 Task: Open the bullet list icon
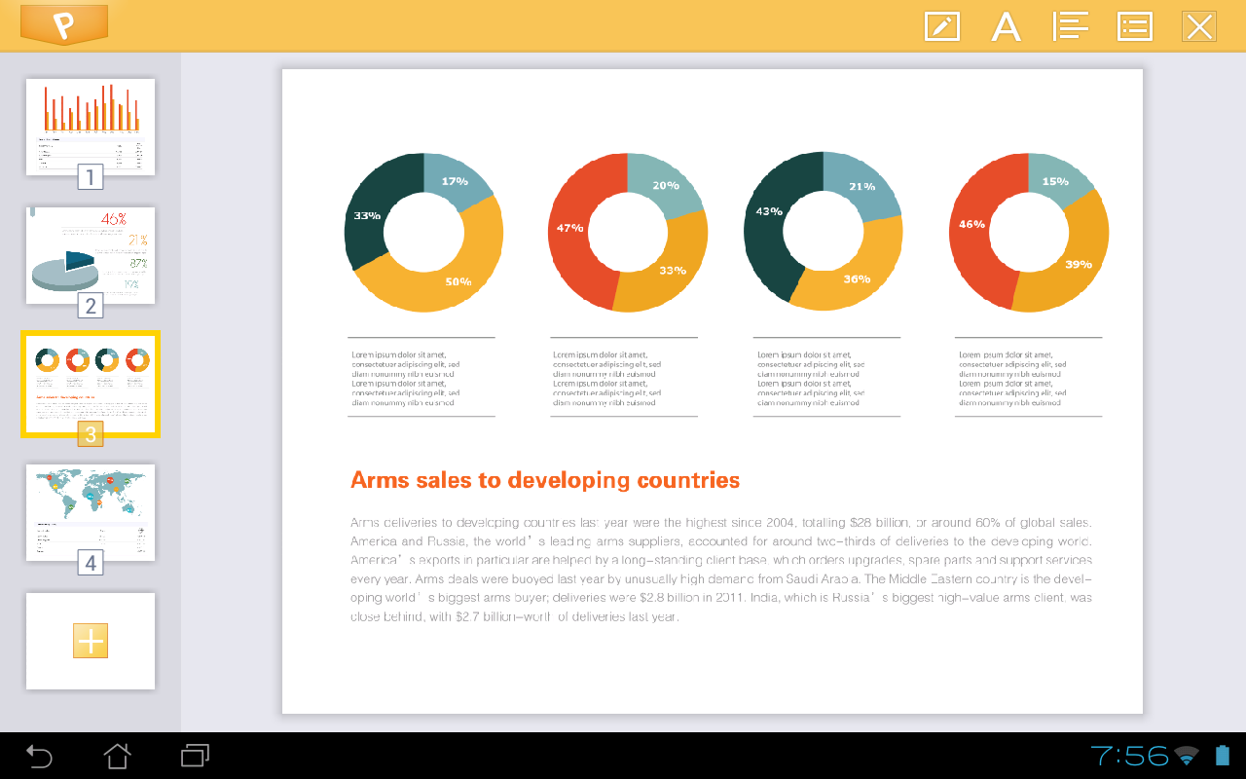point(1135,26)
